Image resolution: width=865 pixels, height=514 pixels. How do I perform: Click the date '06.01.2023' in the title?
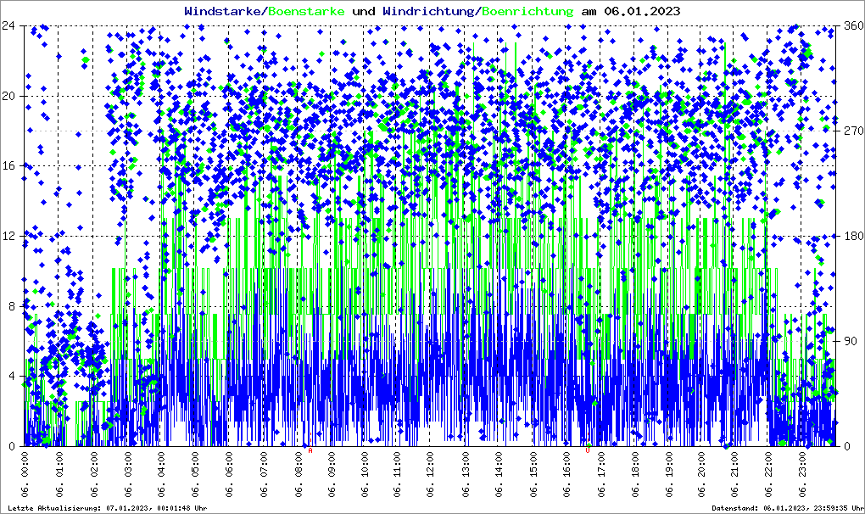pyautogui.click(x=642, y=11)
